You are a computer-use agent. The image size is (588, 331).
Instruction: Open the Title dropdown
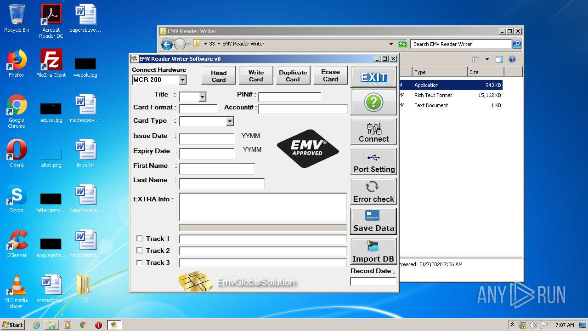(202, 97)
